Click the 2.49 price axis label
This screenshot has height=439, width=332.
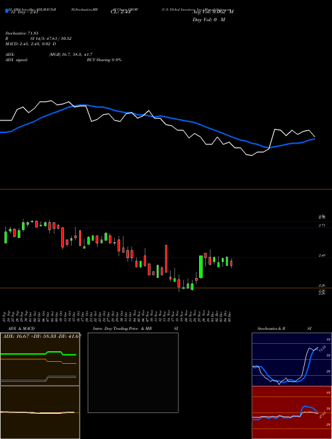click(x=322, y=255)
